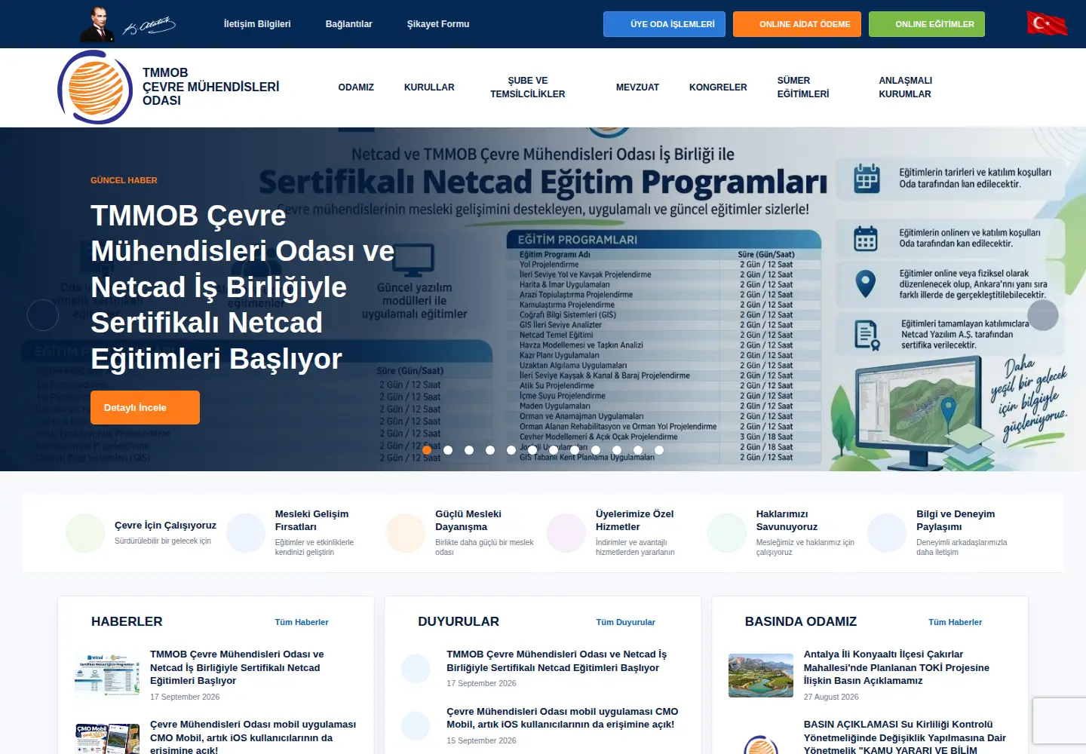The width and height of the screenshot is (1086, 754).
Task: Open Tüm Haberler in the HABERLER panel
Action: [x=302, y=622]
